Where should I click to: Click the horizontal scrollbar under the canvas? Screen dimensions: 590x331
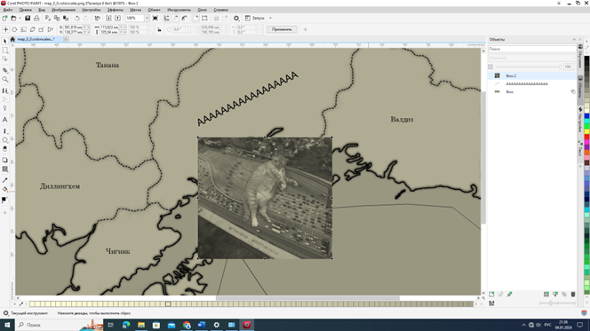tap(307, 298)
